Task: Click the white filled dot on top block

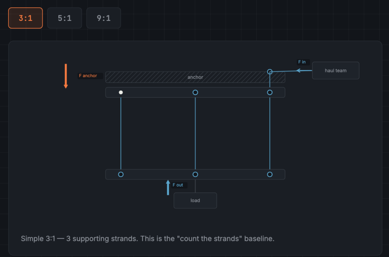Action: click(x=121, y=92)
